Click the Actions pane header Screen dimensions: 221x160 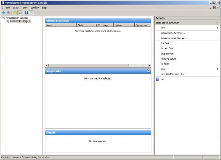tap(187, 18)
